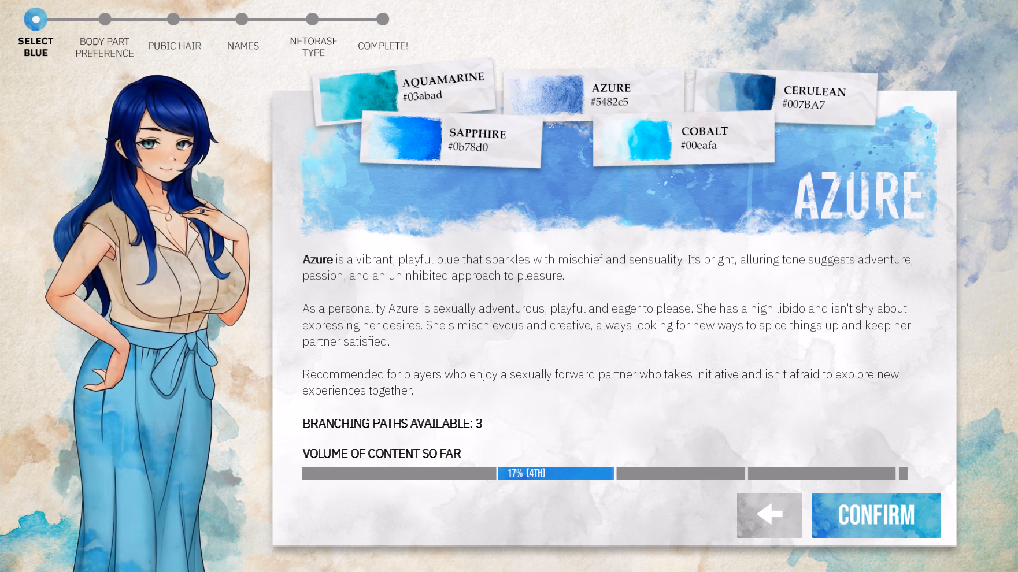Choose the Cobalt #00eafa swatch card

coord(684,139)
